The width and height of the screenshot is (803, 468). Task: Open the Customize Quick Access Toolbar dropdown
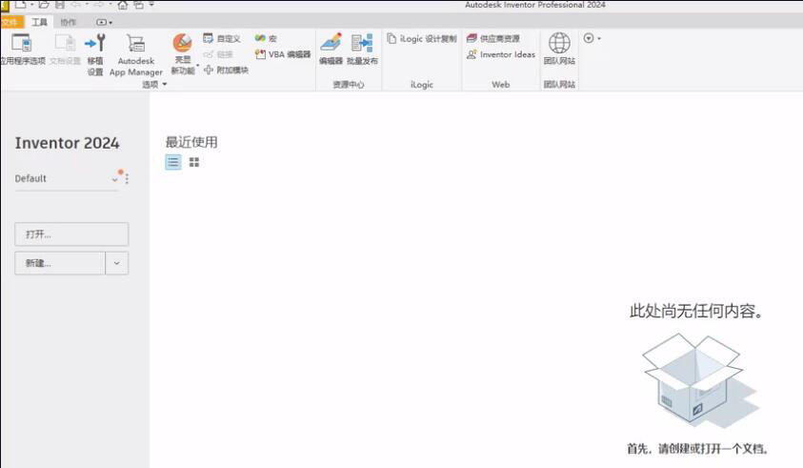[151, 5]
